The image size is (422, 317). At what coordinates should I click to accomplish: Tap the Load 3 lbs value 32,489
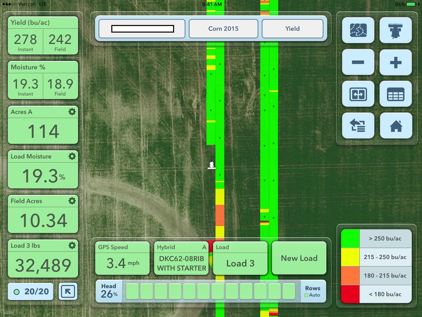pos(43,265)
